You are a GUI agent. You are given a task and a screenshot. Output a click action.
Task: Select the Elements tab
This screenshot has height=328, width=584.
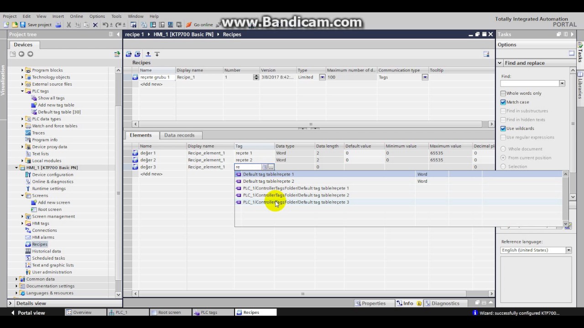(141, 135)
